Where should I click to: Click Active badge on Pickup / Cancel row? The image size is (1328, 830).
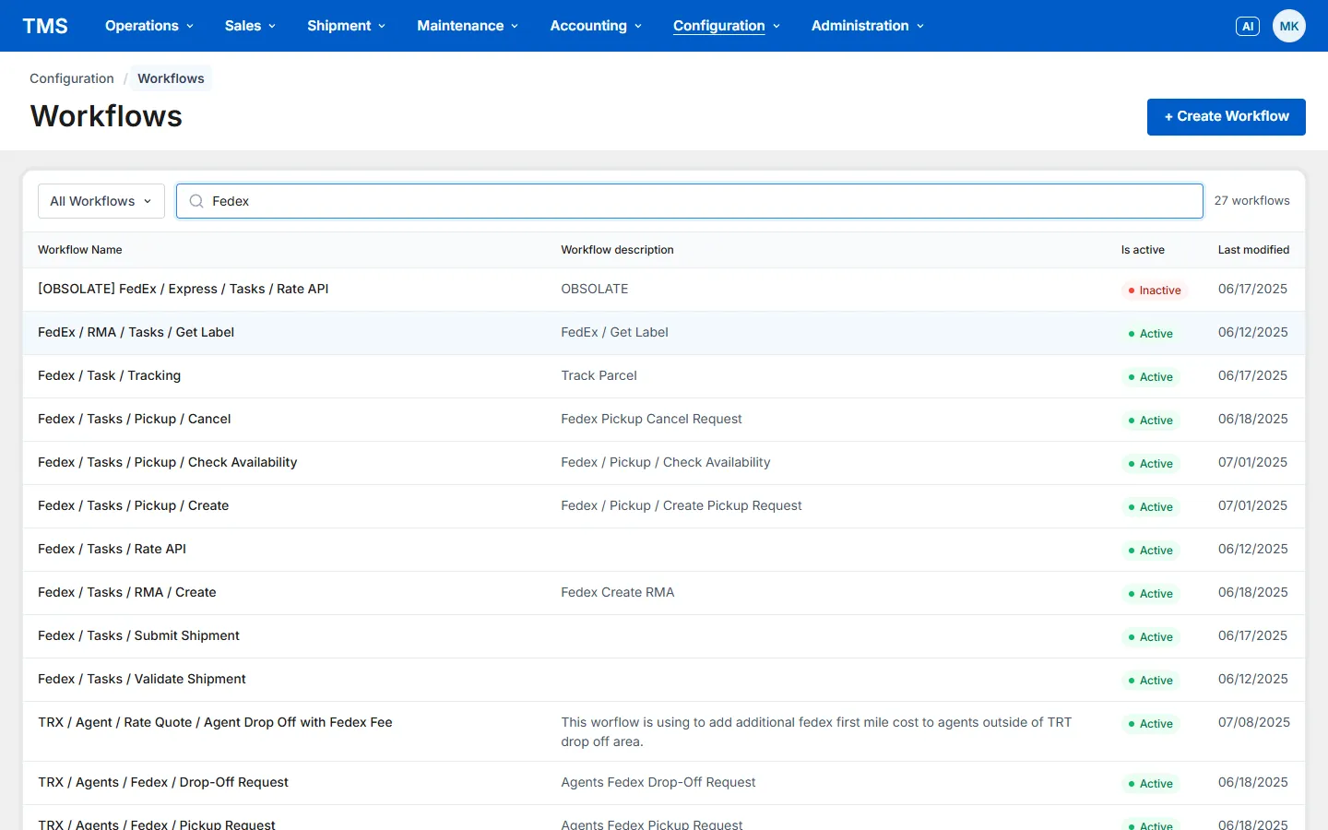(1150, 421)
